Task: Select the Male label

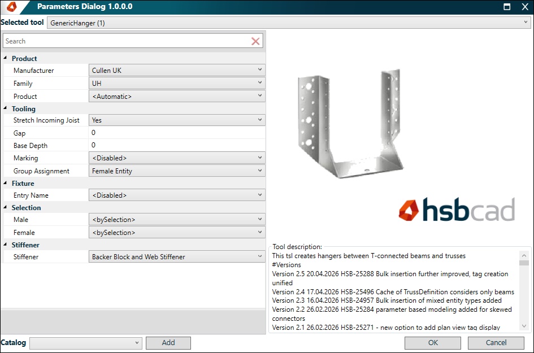Action: (21, 220)
